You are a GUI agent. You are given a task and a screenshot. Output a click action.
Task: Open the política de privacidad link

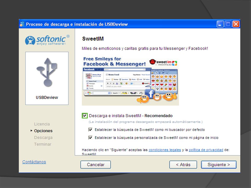206,150
